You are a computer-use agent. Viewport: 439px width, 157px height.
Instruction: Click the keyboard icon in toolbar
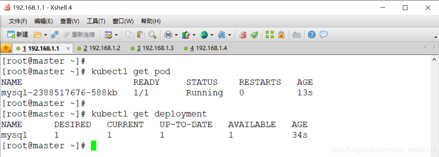(x=296, y=35)
